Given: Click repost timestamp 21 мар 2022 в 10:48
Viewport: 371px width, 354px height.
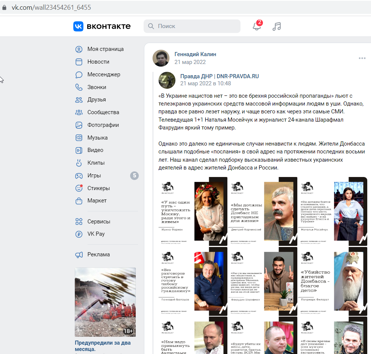Looking at the screenshot, I should pos(206,83).
